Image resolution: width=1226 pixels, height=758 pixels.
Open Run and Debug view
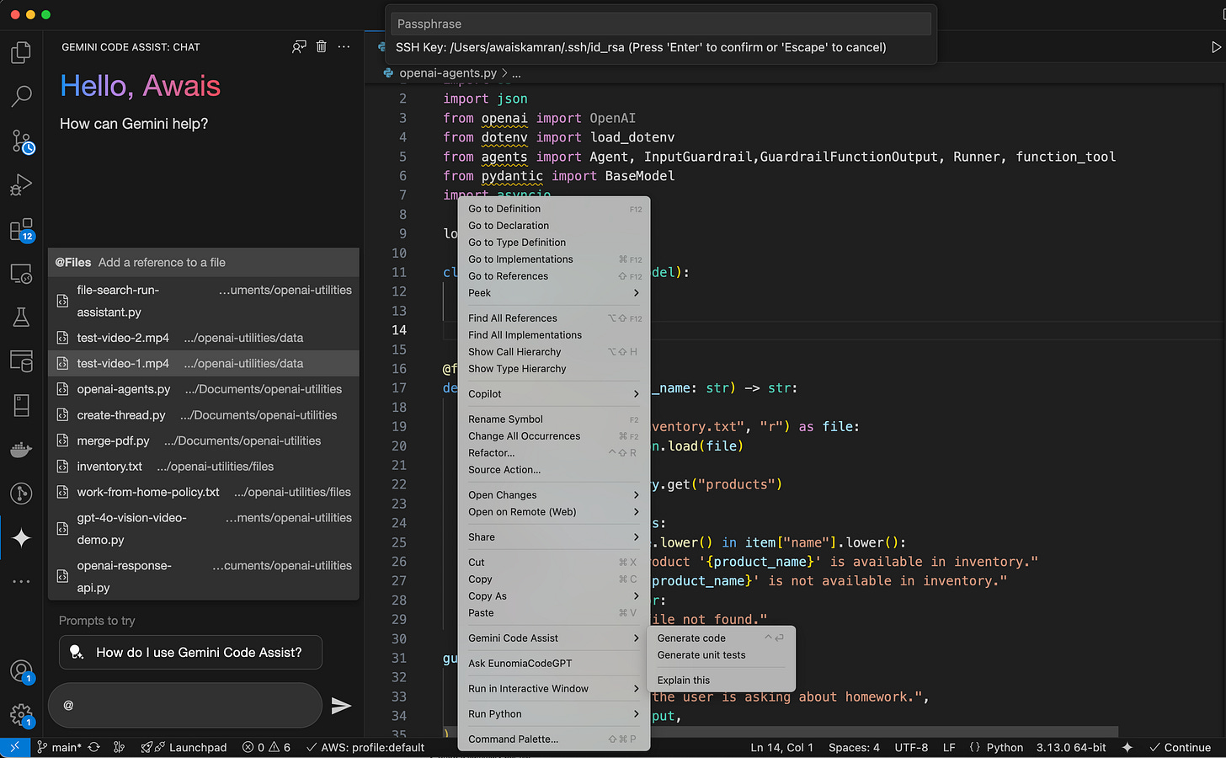coord(21,185)
